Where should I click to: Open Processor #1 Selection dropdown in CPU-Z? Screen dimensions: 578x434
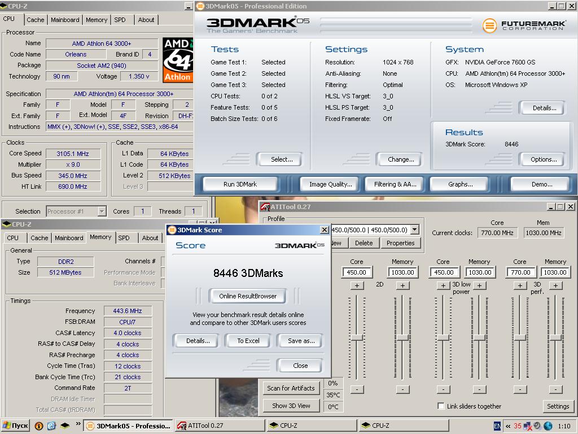click(x=102, y=211)
